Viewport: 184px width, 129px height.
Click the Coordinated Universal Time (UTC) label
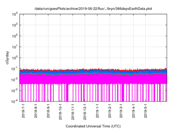click(93, 126)
